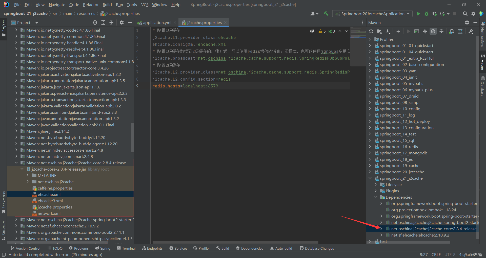This screenshot has width=486, height=258.
Task: Open Notifications side panel
Action: click(483, 35)
